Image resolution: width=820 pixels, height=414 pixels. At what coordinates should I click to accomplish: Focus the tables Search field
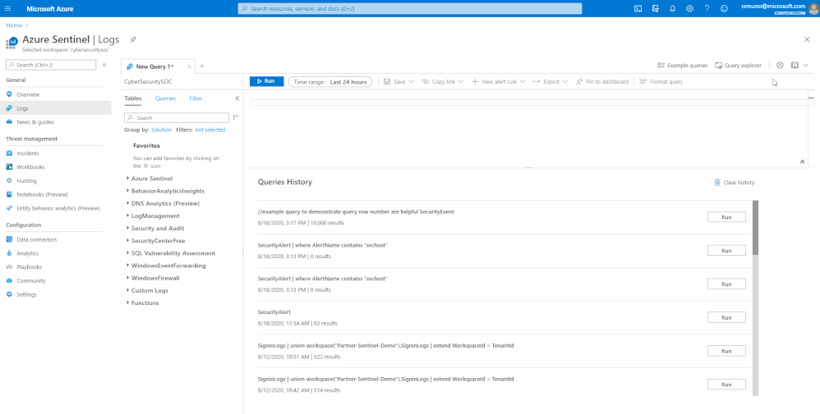tap(177, 118)
